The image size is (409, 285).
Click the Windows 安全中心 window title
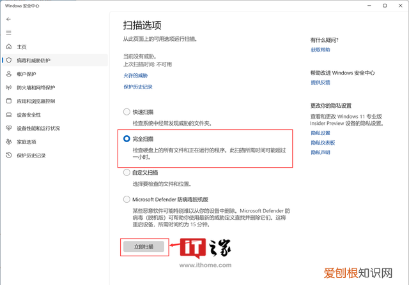22,6
